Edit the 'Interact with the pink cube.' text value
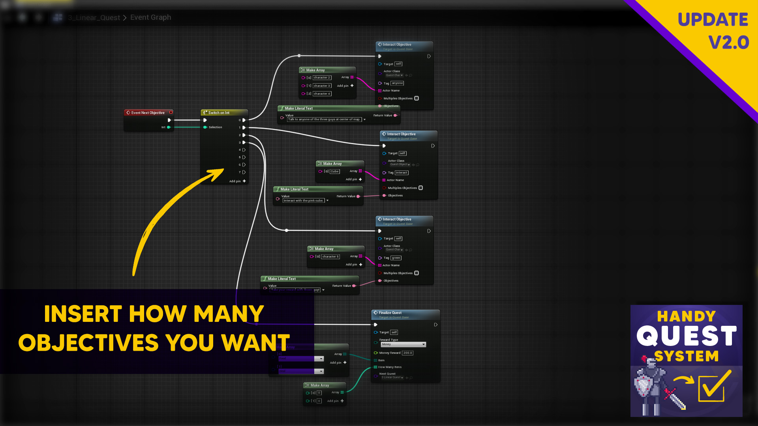 point(304,200)
